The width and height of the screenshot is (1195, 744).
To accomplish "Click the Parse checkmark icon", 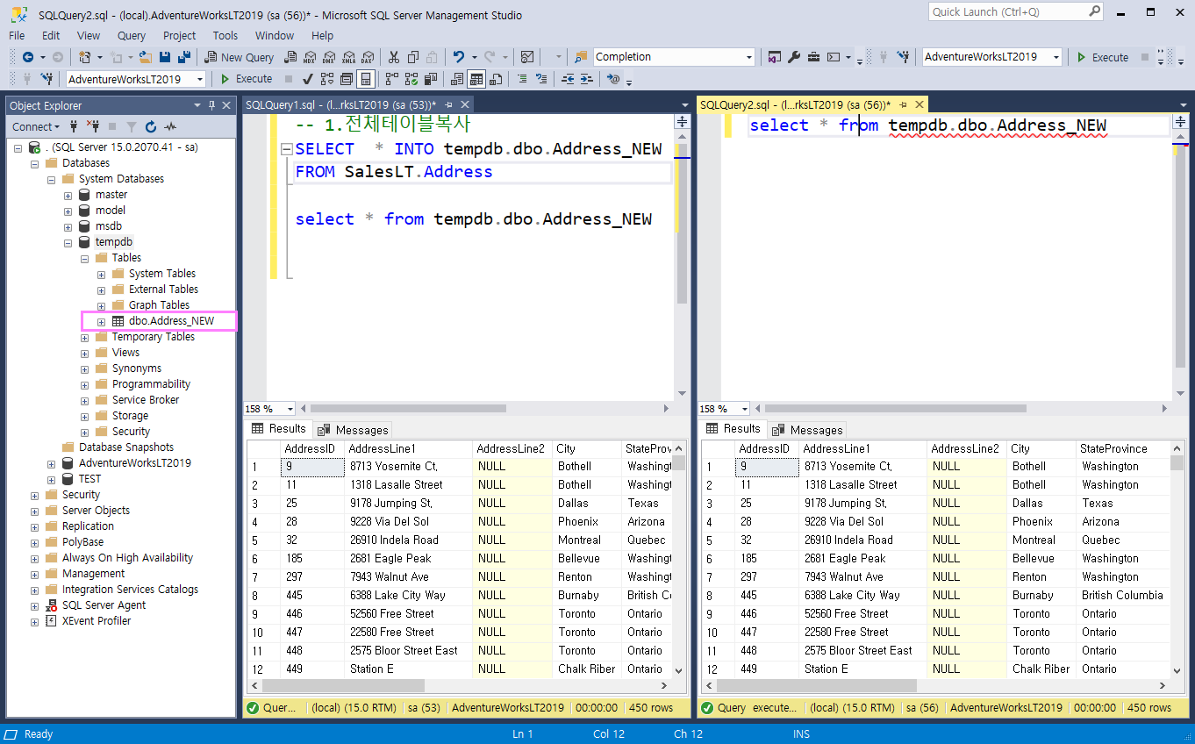I will point(307,79).
